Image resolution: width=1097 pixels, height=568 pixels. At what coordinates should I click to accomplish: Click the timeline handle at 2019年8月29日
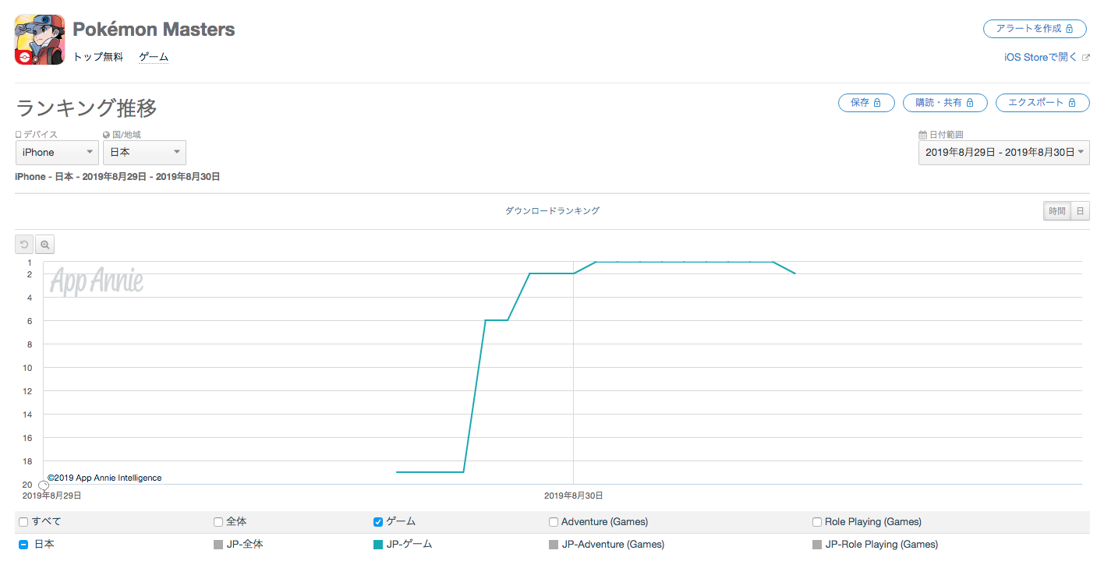tap(44, 485)
